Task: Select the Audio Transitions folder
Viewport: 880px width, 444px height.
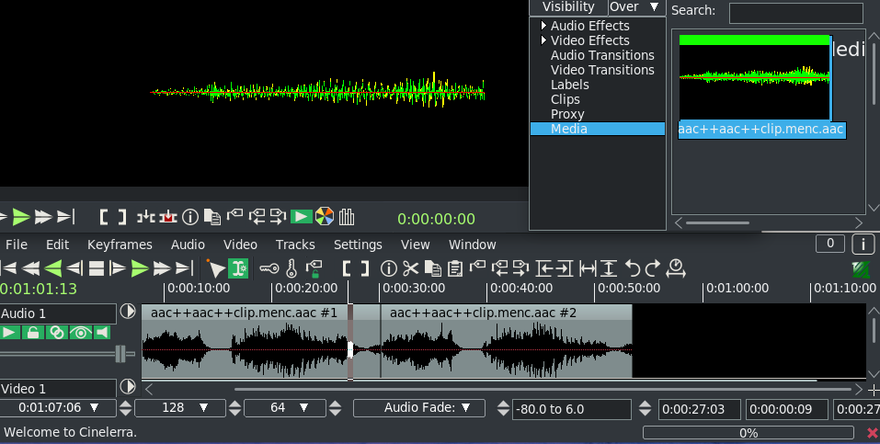Action: pyautogui.click(x=601, y=55)
